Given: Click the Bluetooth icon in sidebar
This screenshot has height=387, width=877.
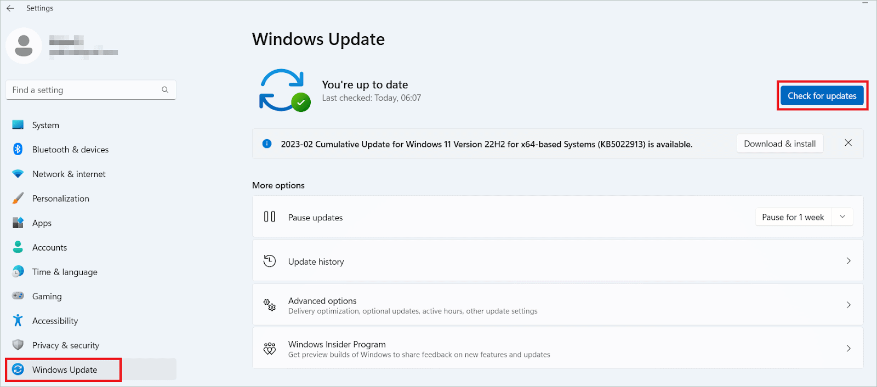Looking at the screenshot, I should pyautogui.click(x=18, y=149).
